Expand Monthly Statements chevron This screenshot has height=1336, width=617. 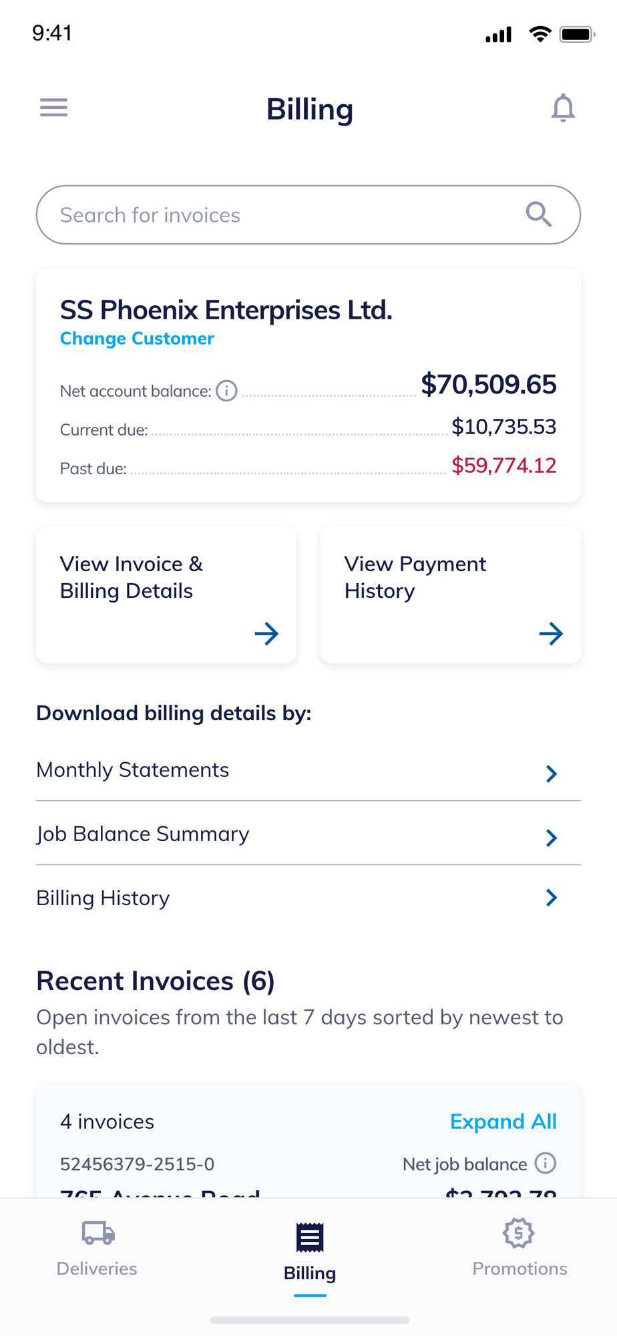[x=551, y=774]
